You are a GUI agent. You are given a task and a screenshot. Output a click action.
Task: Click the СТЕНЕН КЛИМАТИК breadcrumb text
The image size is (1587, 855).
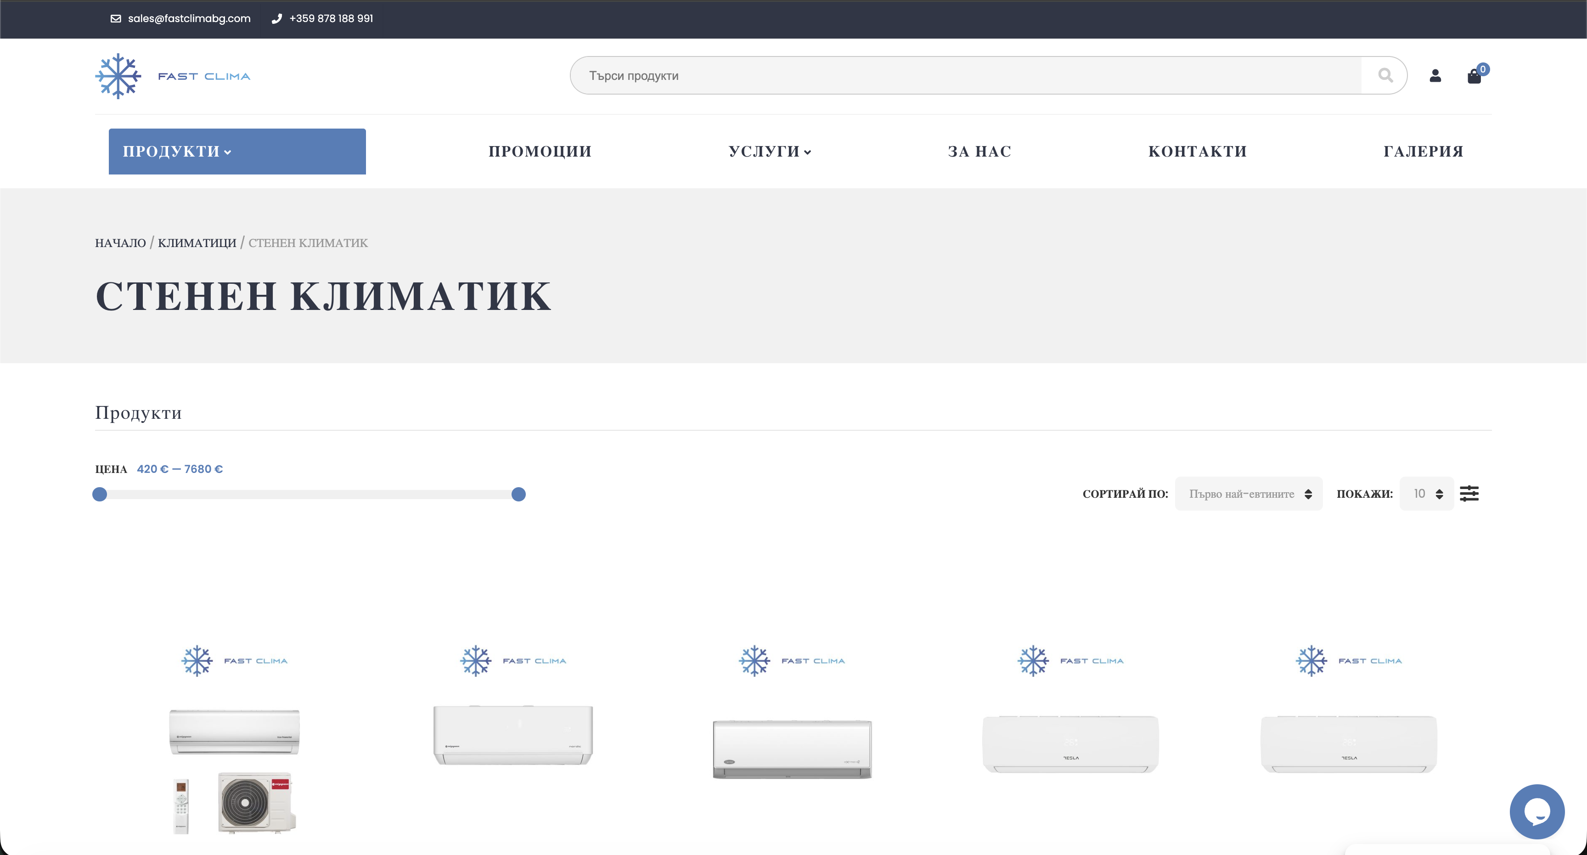[308, 243]
